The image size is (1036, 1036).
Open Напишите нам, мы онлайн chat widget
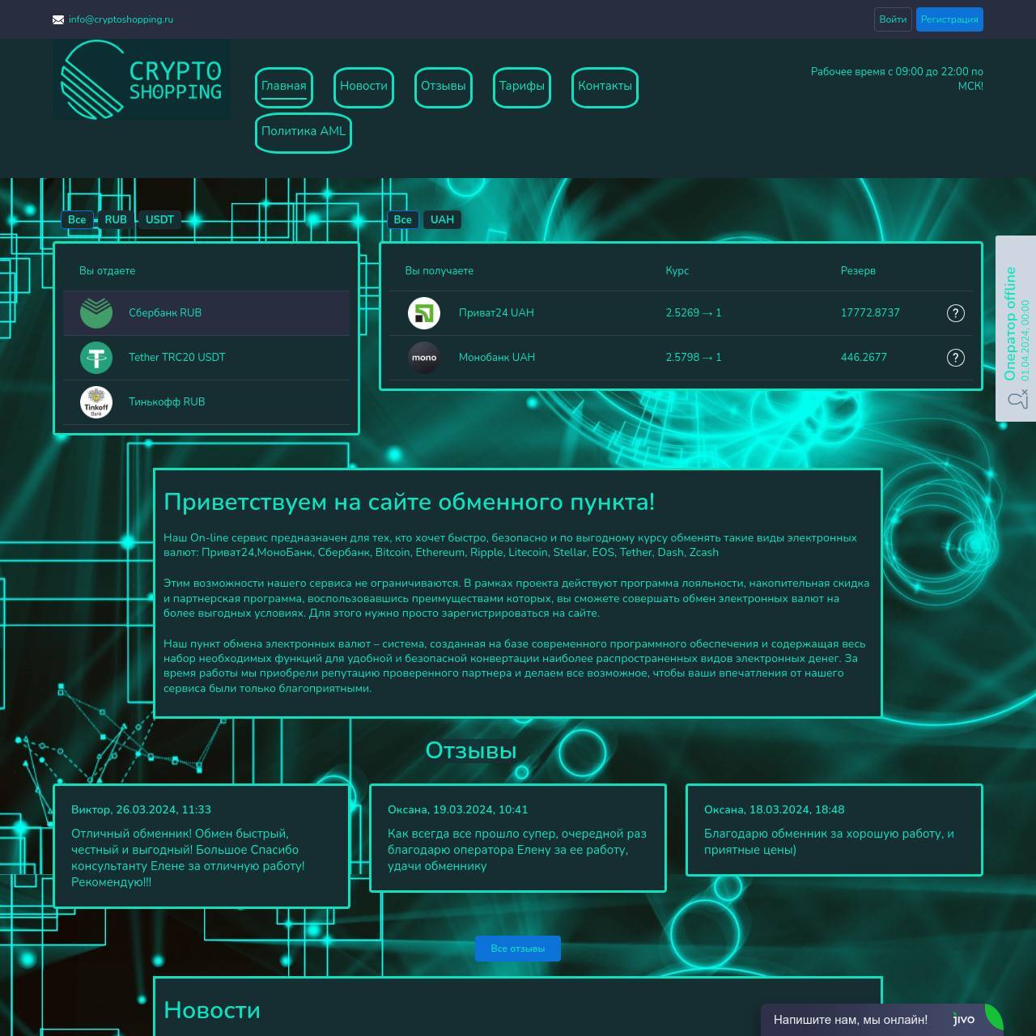[x=882, y=1020]
